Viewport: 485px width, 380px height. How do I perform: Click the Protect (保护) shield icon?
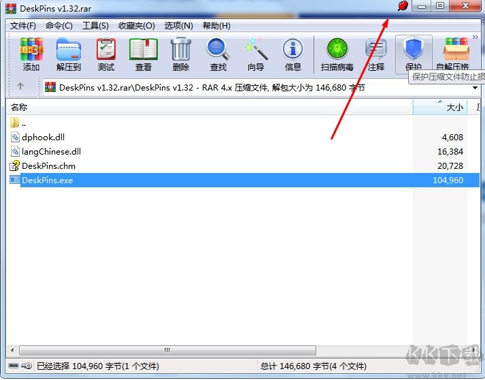[x=414, y=54]
